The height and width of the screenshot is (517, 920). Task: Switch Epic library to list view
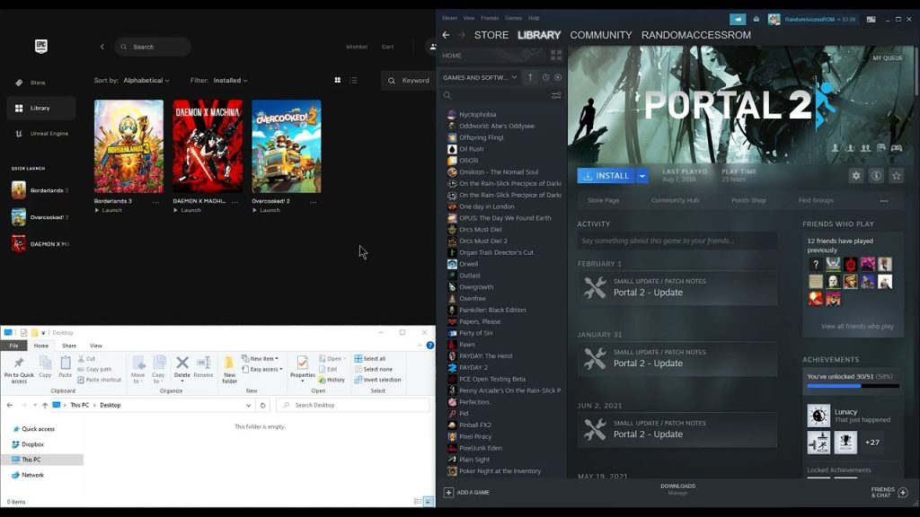tap(353, 81)
